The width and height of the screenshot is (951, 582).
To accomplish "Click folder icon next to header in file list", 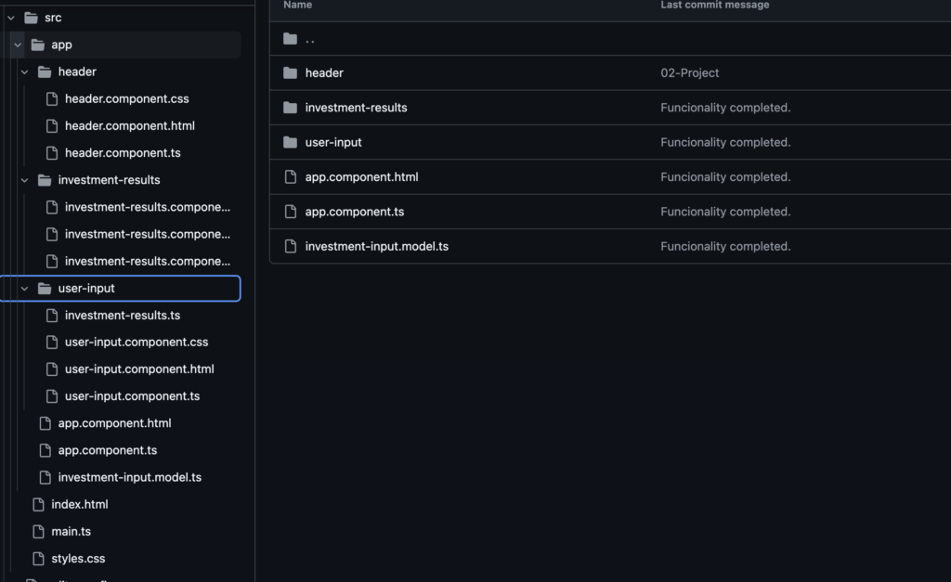I will [x=290, y=73].
